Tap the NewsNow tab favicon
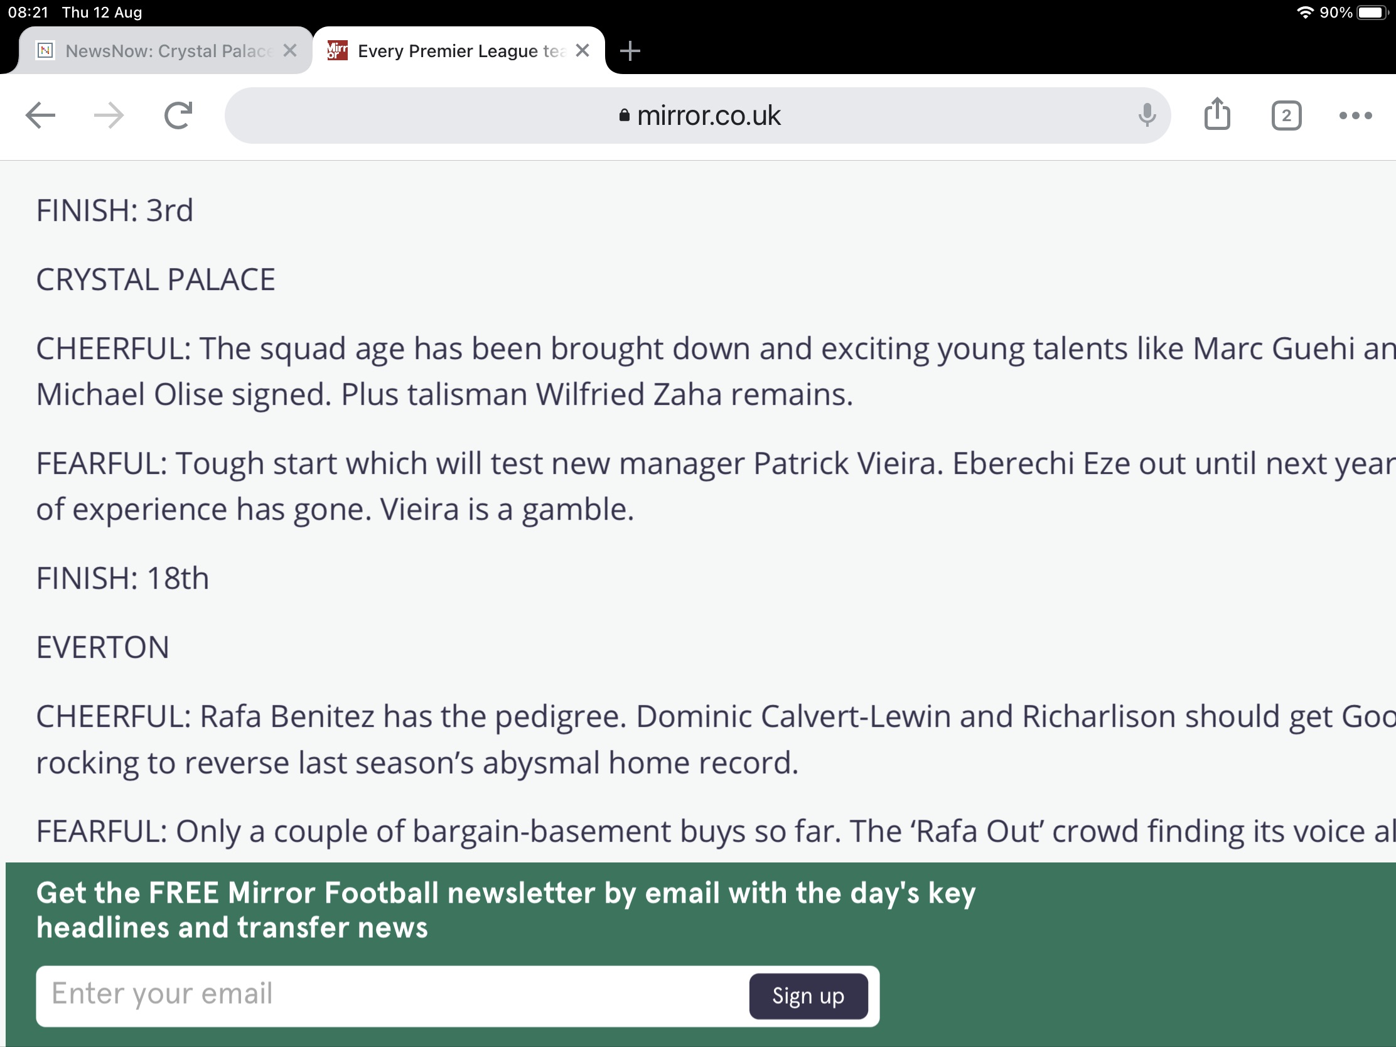Image resolution: width=1396 pixels, height=1047 pixels. coord(45,50)
